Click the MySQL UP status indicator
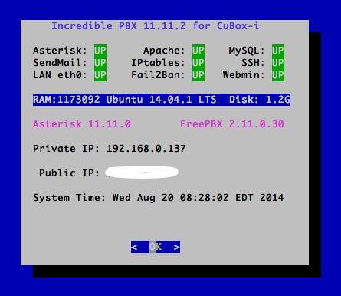The image size is (341, 296). point(278,51)
